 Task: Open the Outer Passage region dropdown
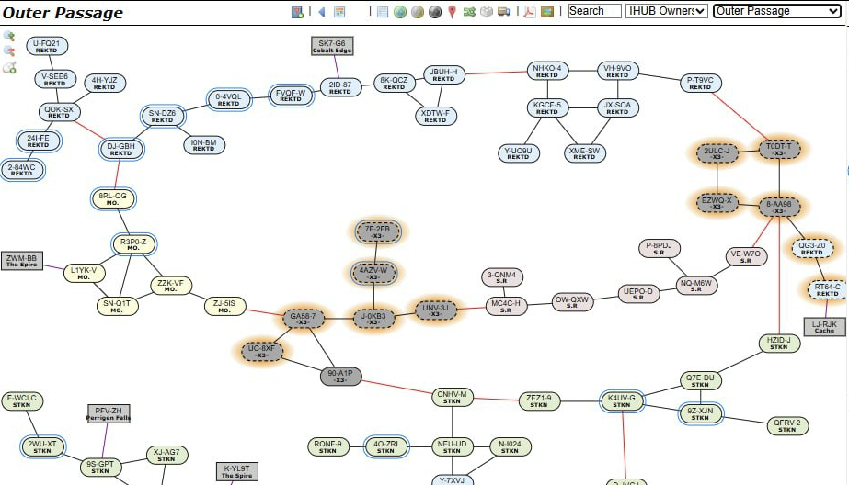tap(777, 11)
